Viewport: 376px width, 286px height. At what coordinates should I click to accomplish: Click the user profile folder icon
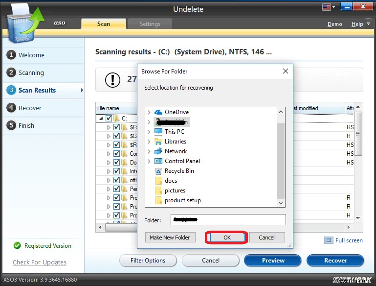coord(158,122)
